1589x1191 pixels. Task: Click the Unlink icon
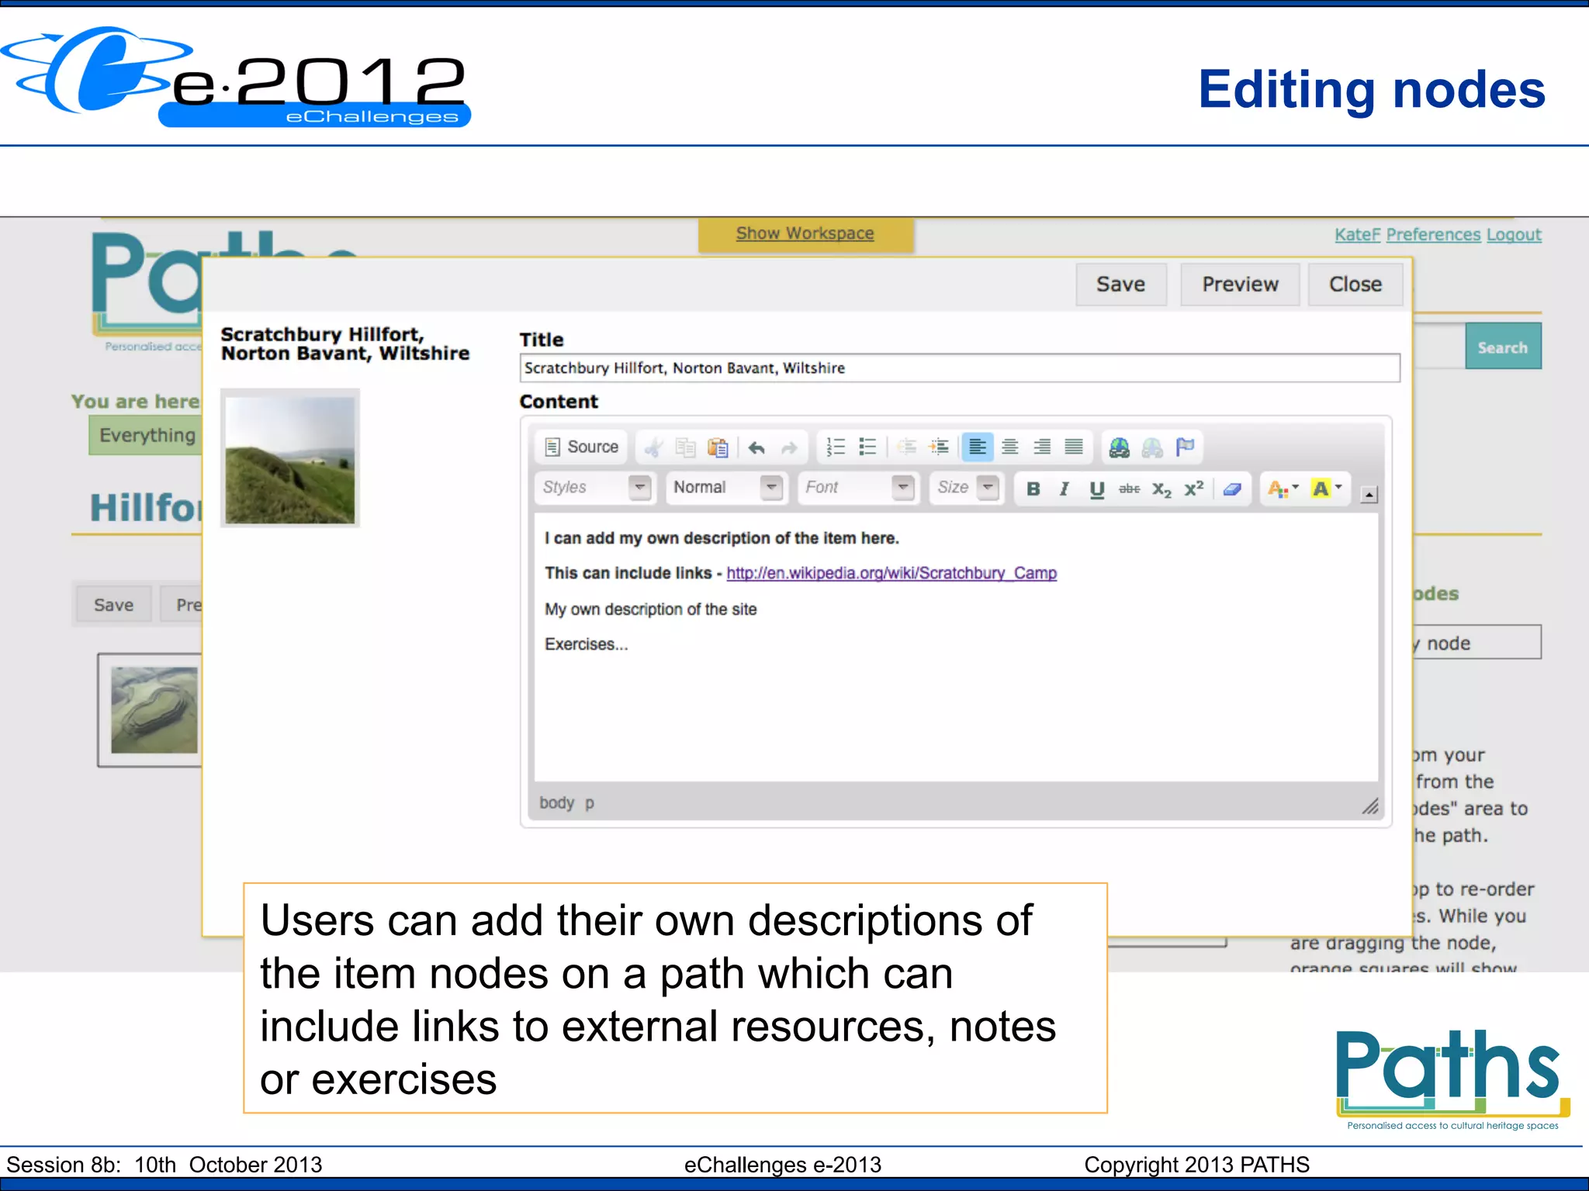coord(1152,447)
